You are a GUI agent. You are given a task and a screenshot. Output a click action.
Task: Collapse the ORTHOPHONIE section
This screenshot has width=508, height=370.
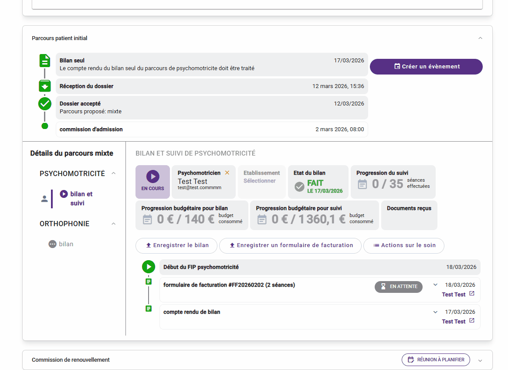tap(114, 224)
